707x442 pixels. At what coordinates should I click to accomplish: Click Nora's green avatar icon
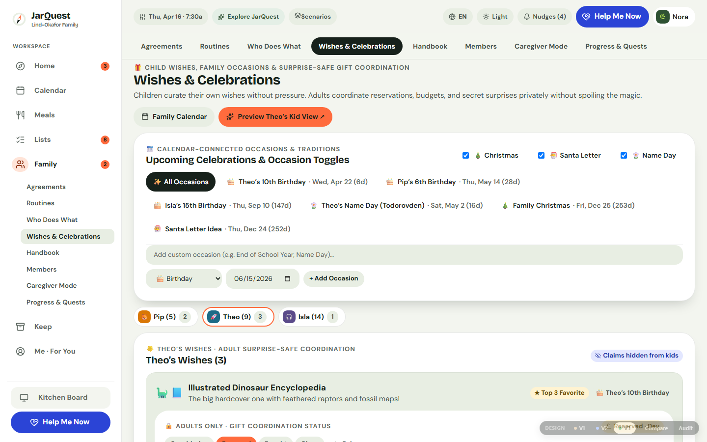663,17
